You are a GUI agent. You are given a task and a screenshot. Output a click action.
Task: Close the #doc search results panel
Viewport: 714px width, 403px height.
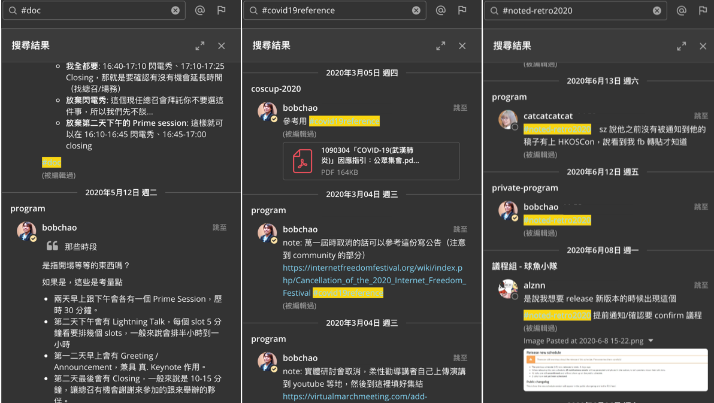[x=221, y=46]
